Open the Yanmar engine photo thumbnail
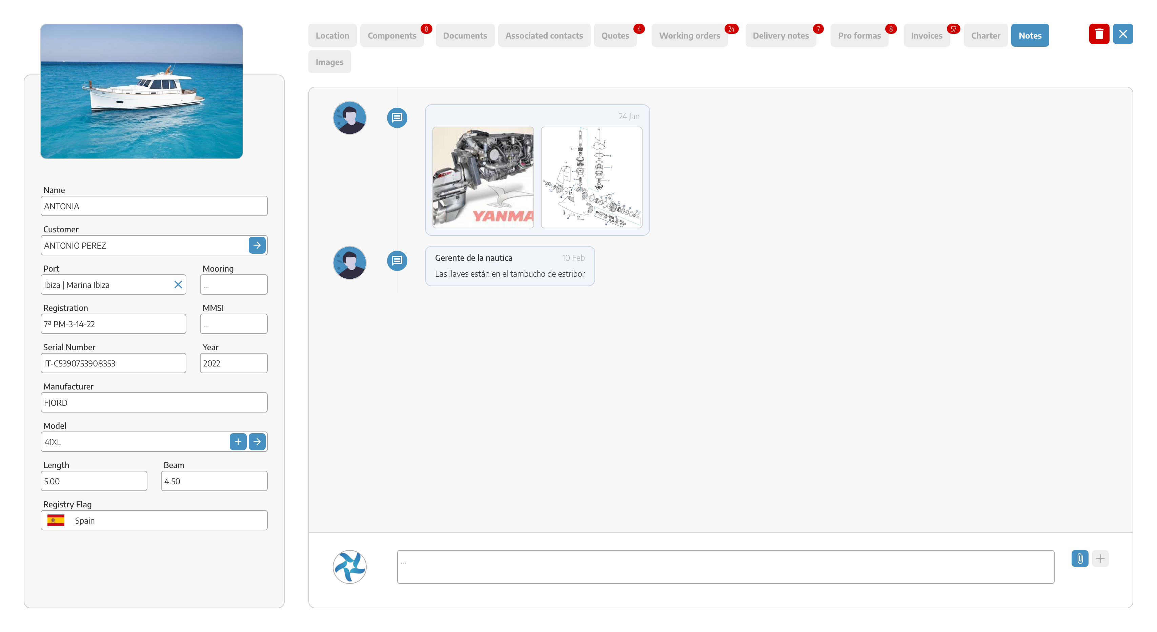The width and height of the screenshot is (1157, 632). tap(483, 177)
